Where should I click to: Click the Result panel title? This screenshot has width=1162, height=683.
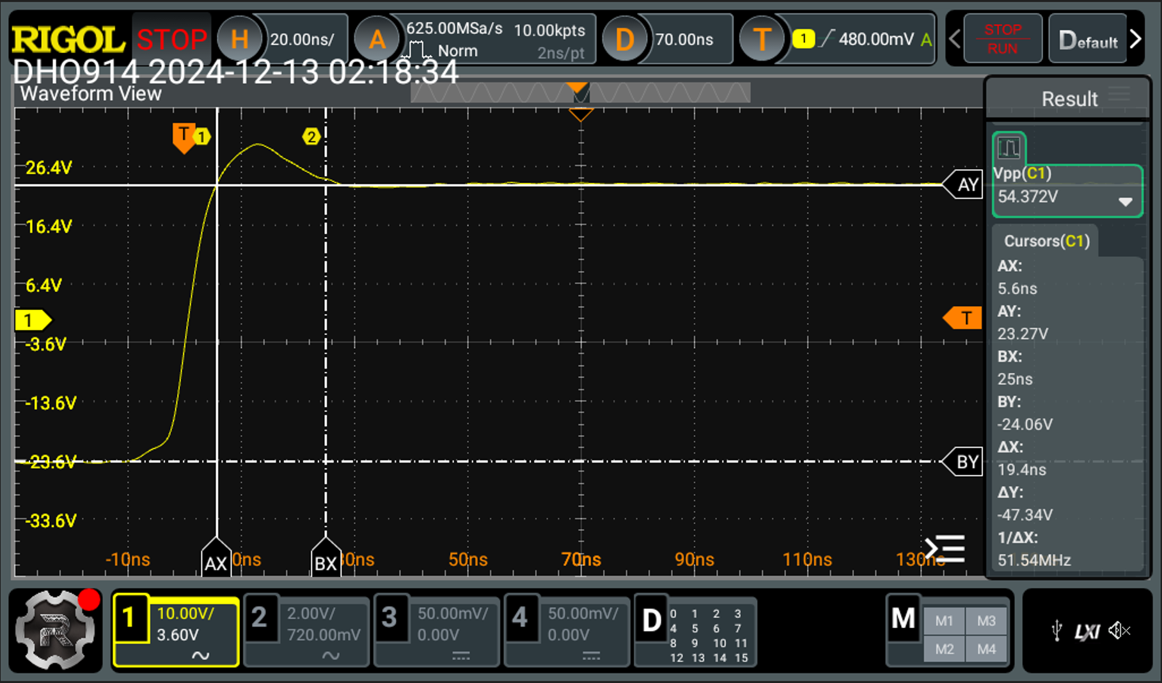(1069, 99)
